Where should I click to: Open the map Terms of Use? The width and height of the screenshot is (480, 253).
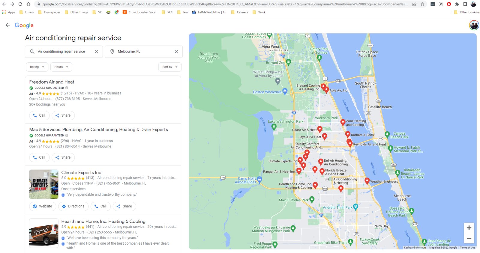(x=468, y=248)
